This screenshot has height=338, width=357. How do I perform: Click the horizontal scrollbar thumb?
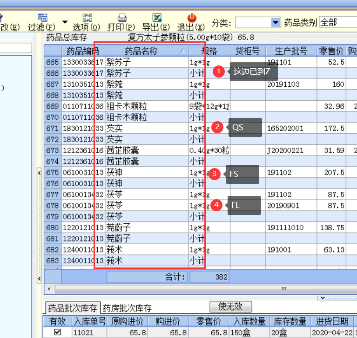206,289
